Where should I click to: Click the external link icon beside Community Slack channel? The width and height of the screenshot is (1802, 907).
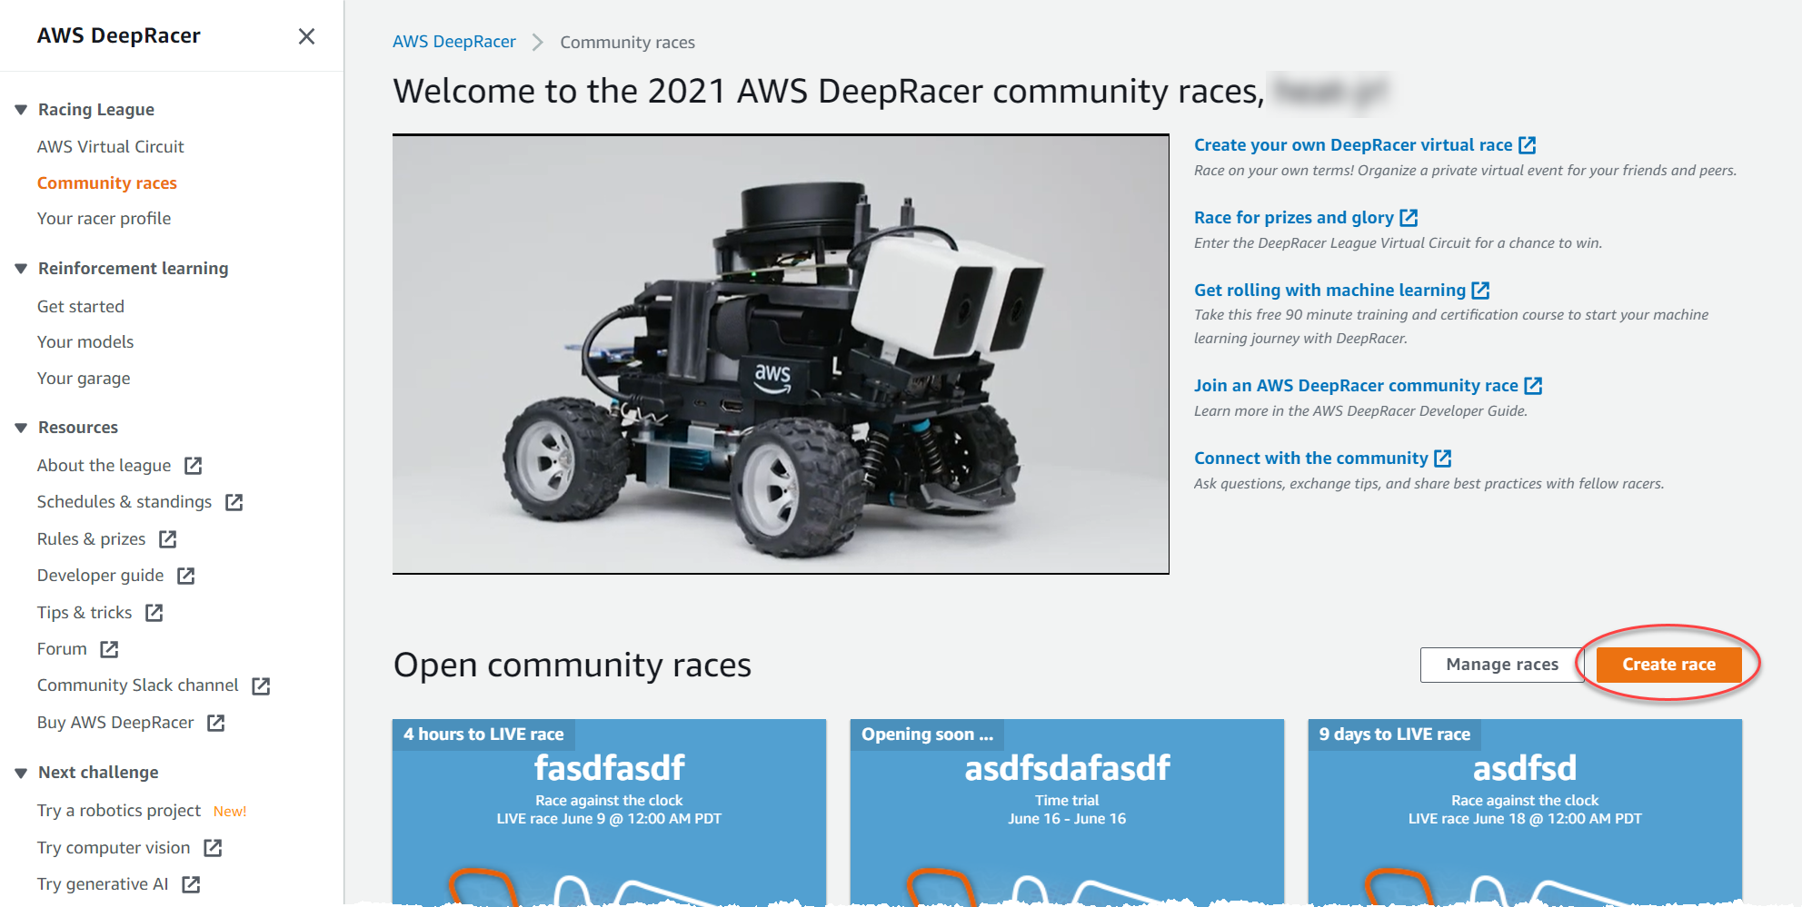pos(262,686)
